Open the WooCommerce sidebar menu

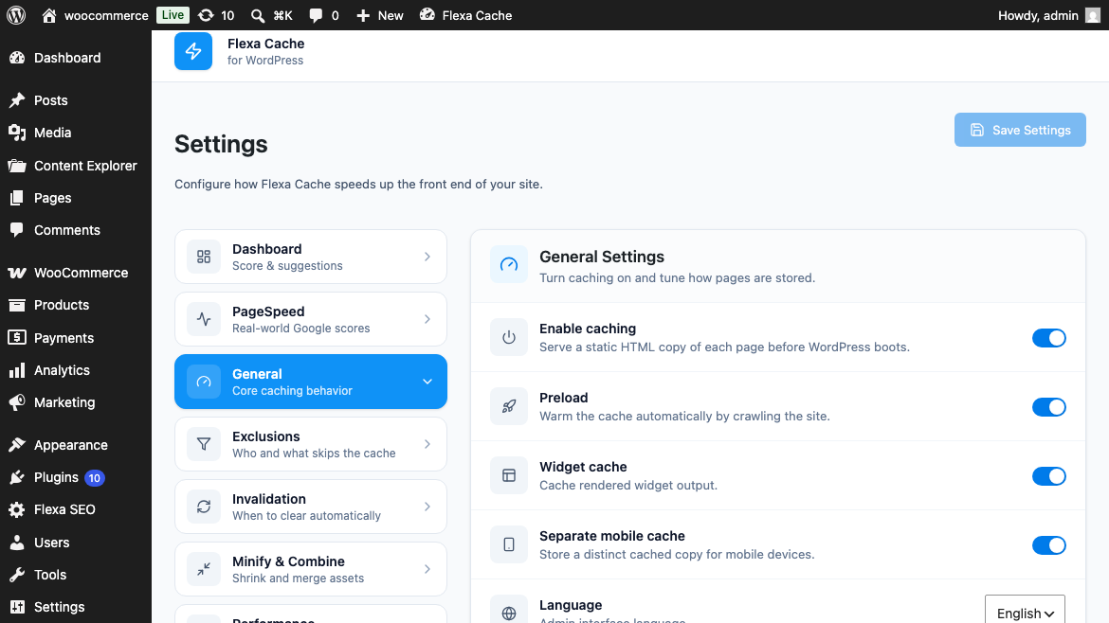76,273
